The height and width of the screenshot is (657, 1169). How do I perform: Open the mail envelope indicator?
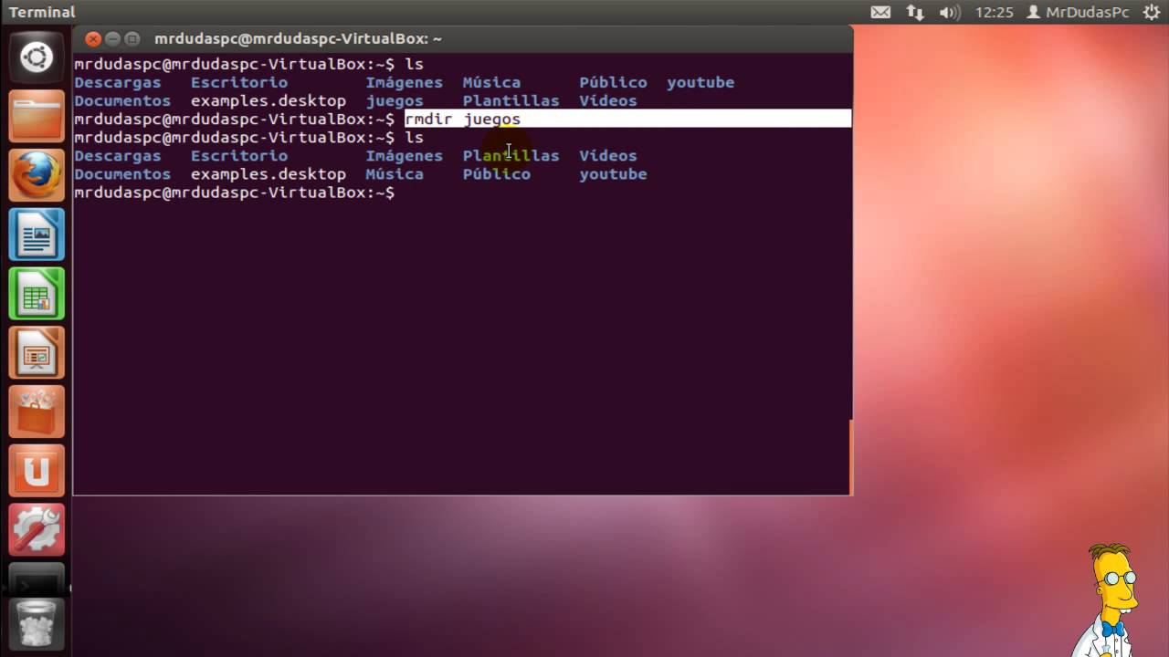[880, 12]
